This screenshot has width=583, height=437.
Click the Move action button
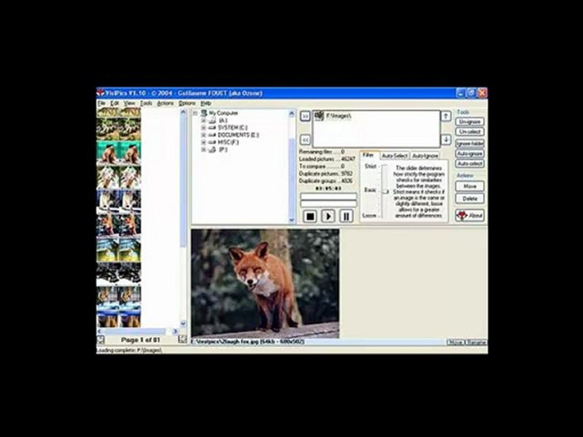[470, 187]
